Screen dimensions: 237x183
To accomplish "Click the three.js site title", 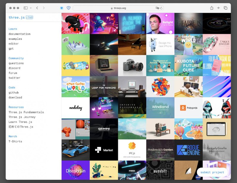I will click(x=17, y=17).
